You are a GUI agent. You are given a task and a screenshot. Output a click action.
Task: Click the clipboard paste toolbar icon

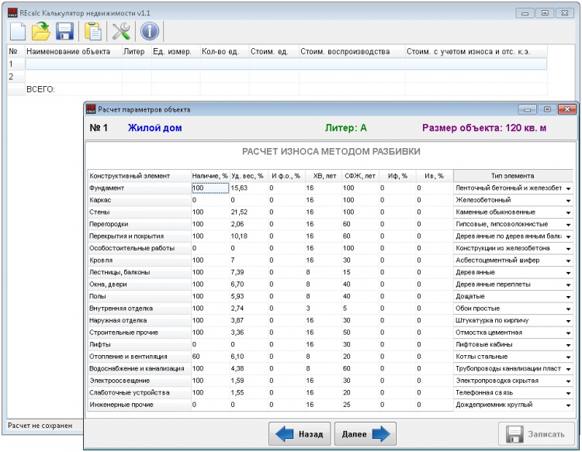coord(93,31)
